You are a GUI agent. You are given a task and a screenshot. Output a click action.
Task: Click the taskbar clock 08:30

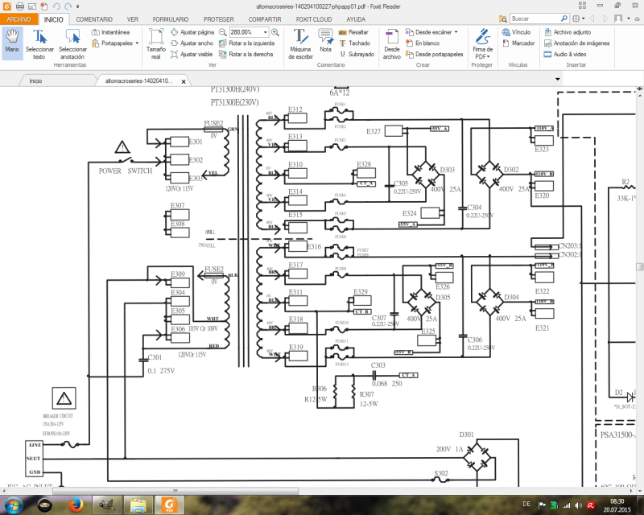(617, 501)
